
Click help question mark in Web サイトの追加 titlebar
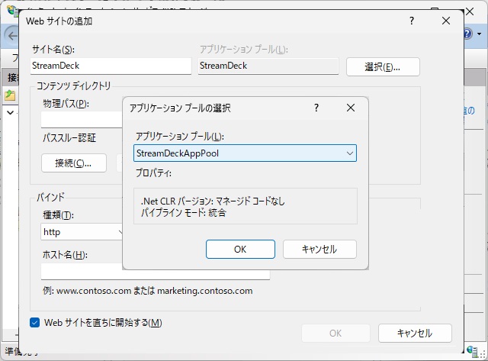click(x=412, y=21)
